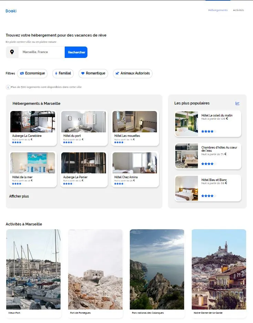
Task: Open the Hôtel du port listing
Action: (x=84, y=128)
